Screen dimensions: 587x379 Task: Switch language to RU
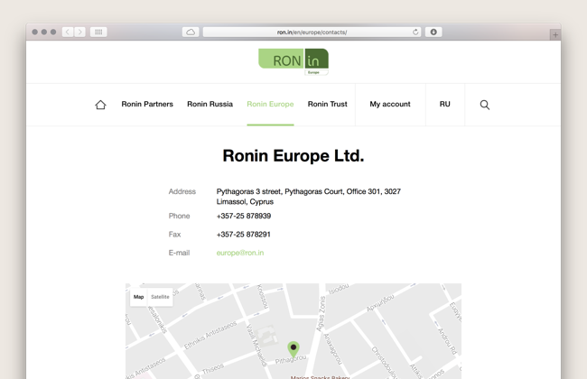click(x=444, y=105)
